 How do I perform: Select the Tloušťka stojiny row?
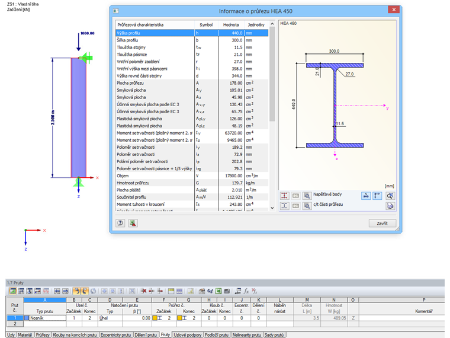click(x=192, y=47)
